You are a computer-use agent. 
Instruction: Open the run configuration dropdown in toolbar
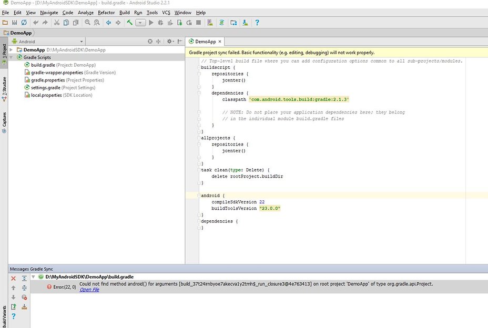point(140,23)
